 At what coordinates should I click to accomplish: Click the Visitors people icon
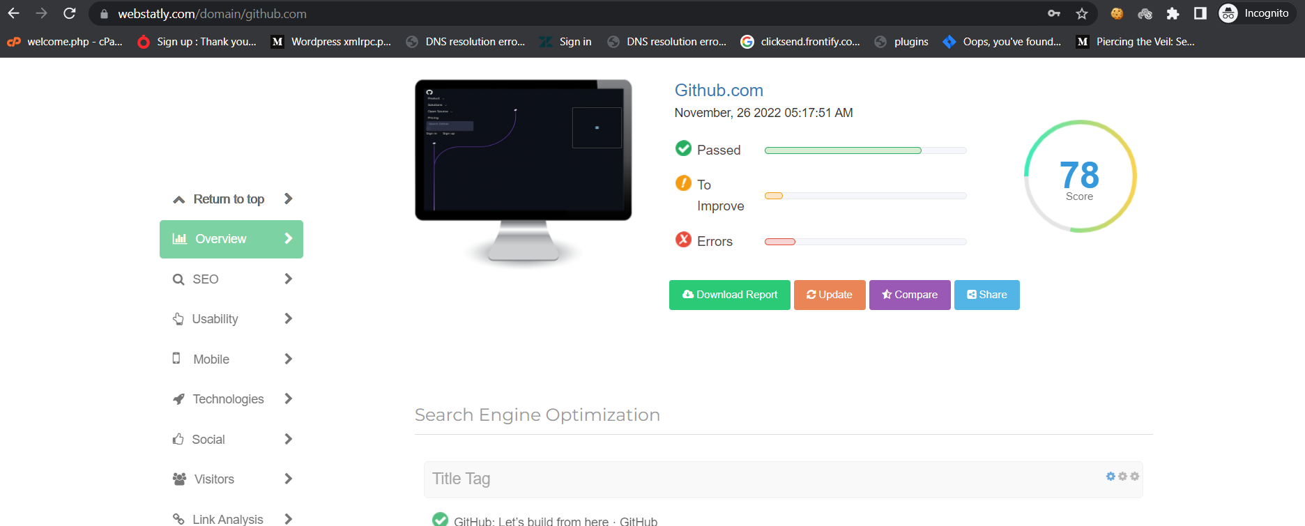point(179,479)
